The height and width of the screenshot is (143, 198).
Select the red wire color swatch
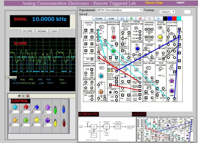point(174,19)
